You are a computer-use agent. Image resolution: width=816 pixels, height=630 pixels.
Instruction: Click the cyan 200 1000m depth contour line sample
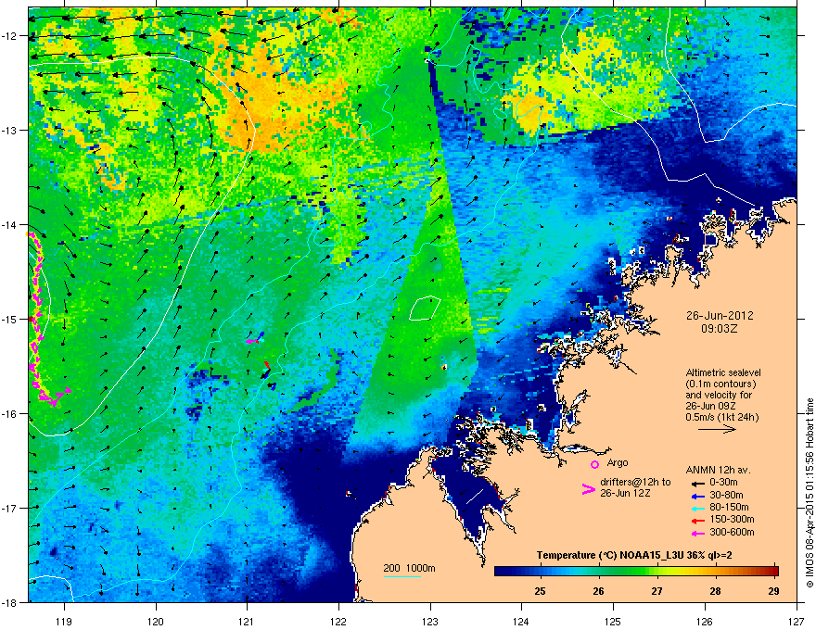point(402,576)
